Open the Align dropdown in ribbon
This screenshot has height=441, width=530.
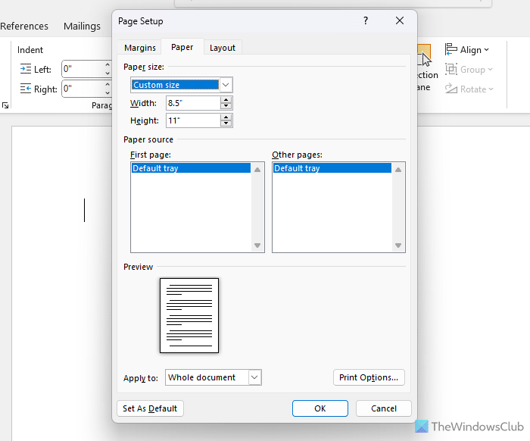pos(467,50)
